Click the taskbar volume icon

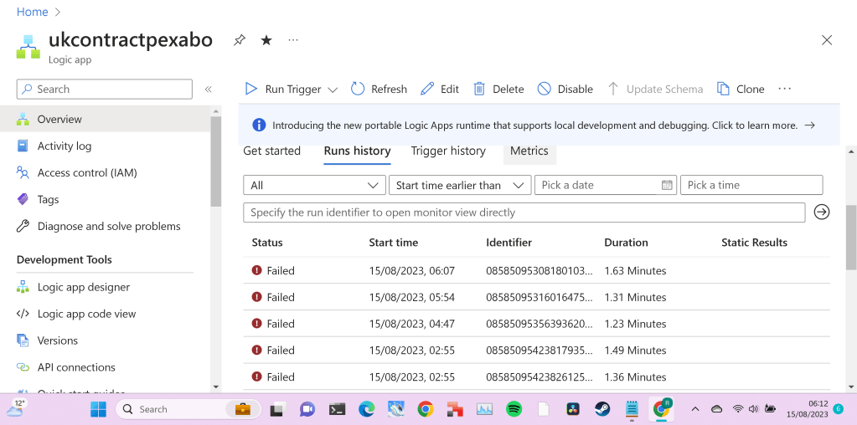pos(754,408)
